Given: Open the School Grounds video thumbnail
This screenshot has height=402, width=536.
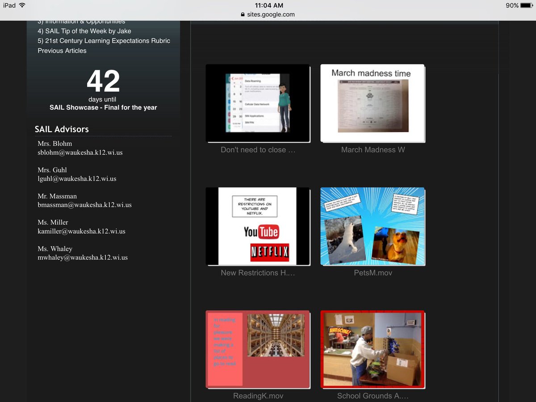Looking at the screenshot, I should pos(373,349).
